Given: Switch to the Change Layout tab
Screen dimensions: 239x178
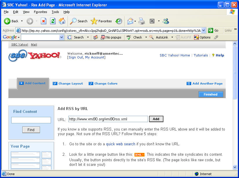Looking at the screenshot, I should click(68, 83).
